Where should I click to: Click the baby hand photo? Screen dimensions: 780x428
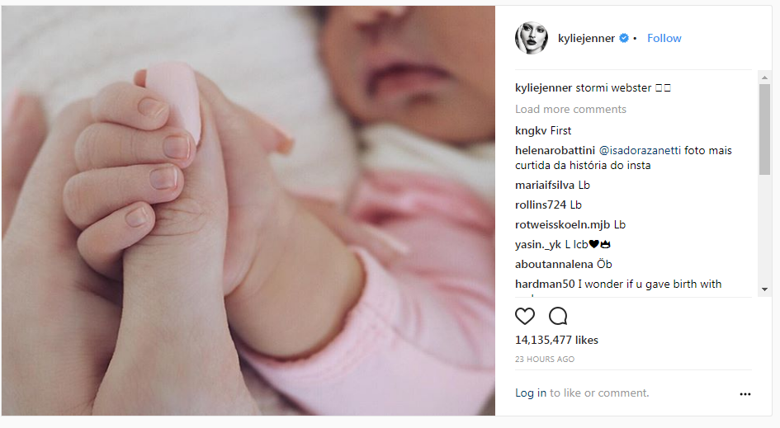[x=248, y=211]
